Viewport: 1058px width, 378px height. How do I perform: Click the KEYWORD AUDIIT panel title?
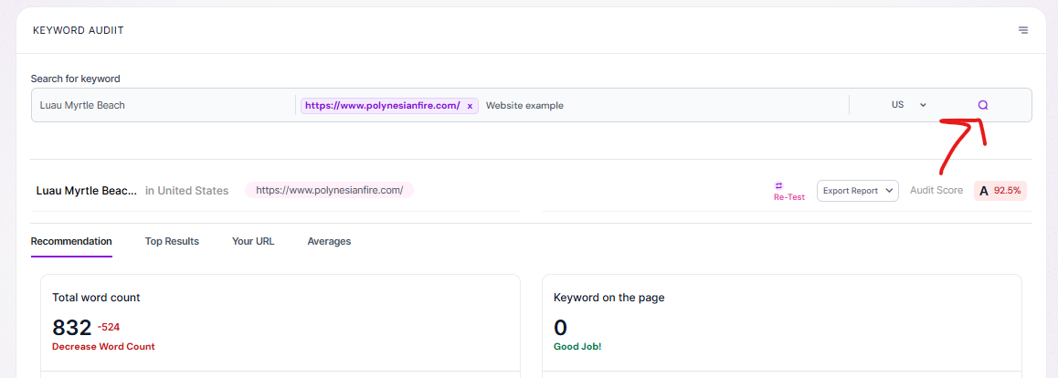pyautogui.click(x=79, y=30)
